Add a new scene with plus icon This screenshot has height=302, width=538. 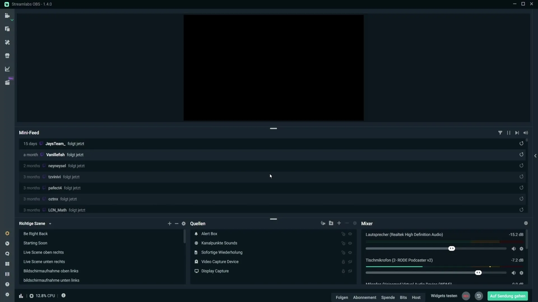(170, 223)
